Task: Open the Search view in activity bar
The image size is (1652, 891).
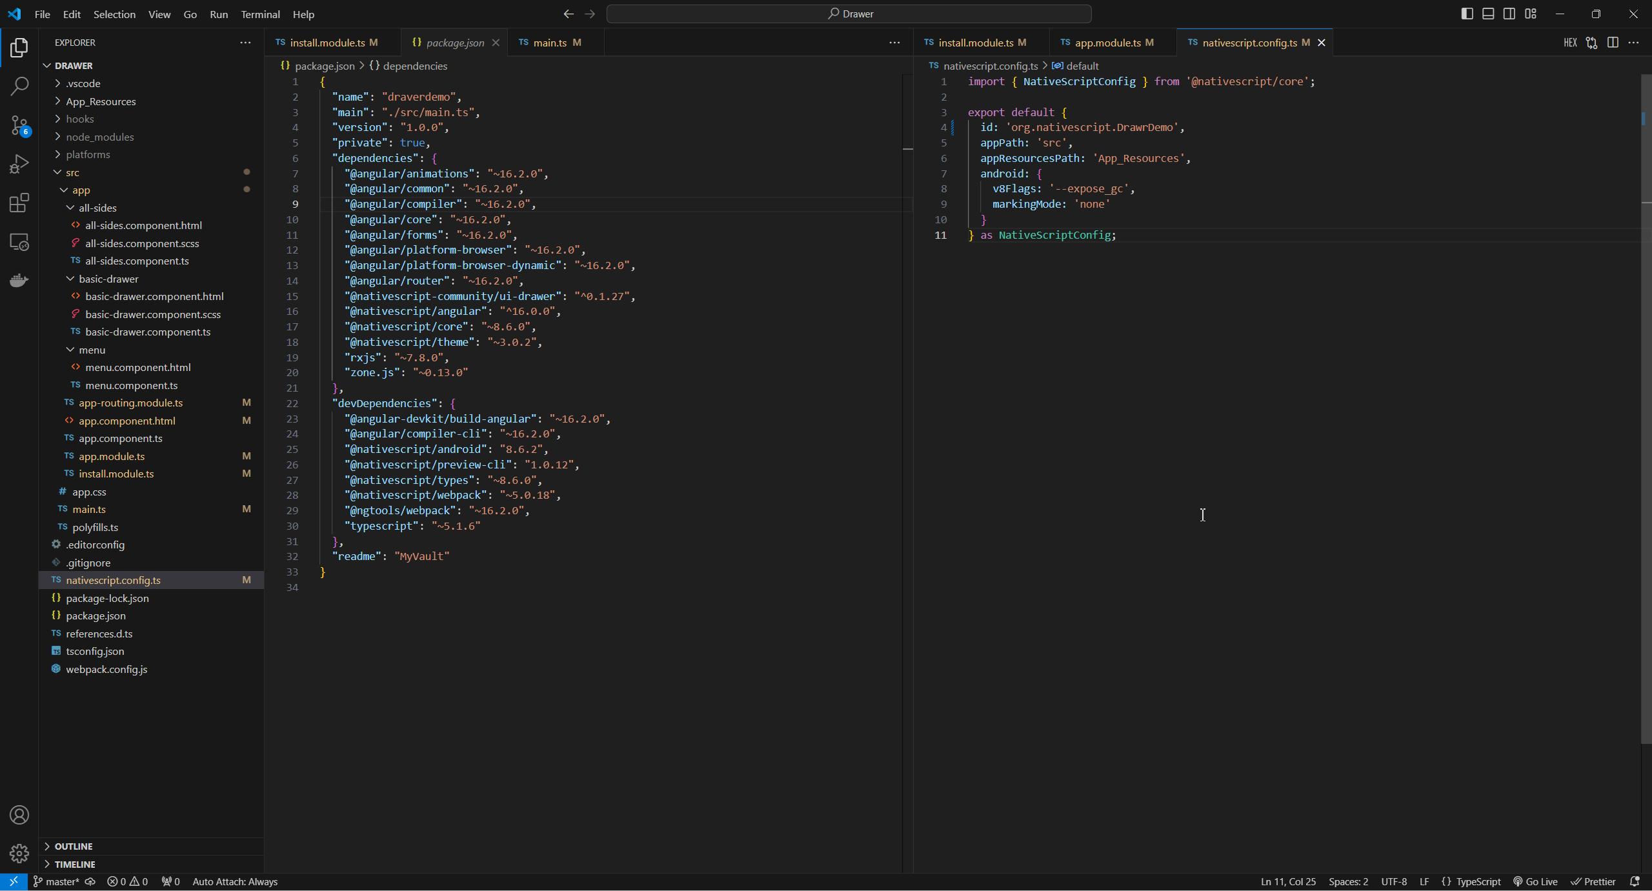Action: pyautogui.click(x=19, y=86)
